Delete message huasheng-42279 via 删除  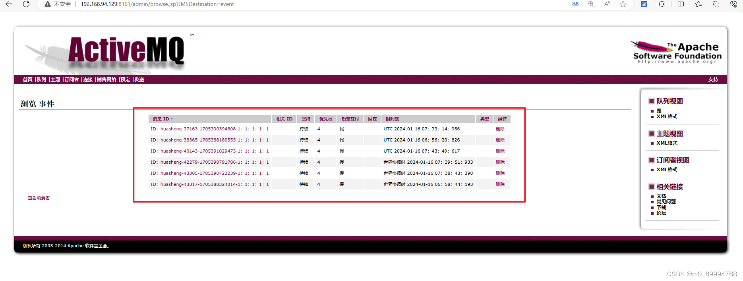(x=500, y=162)
